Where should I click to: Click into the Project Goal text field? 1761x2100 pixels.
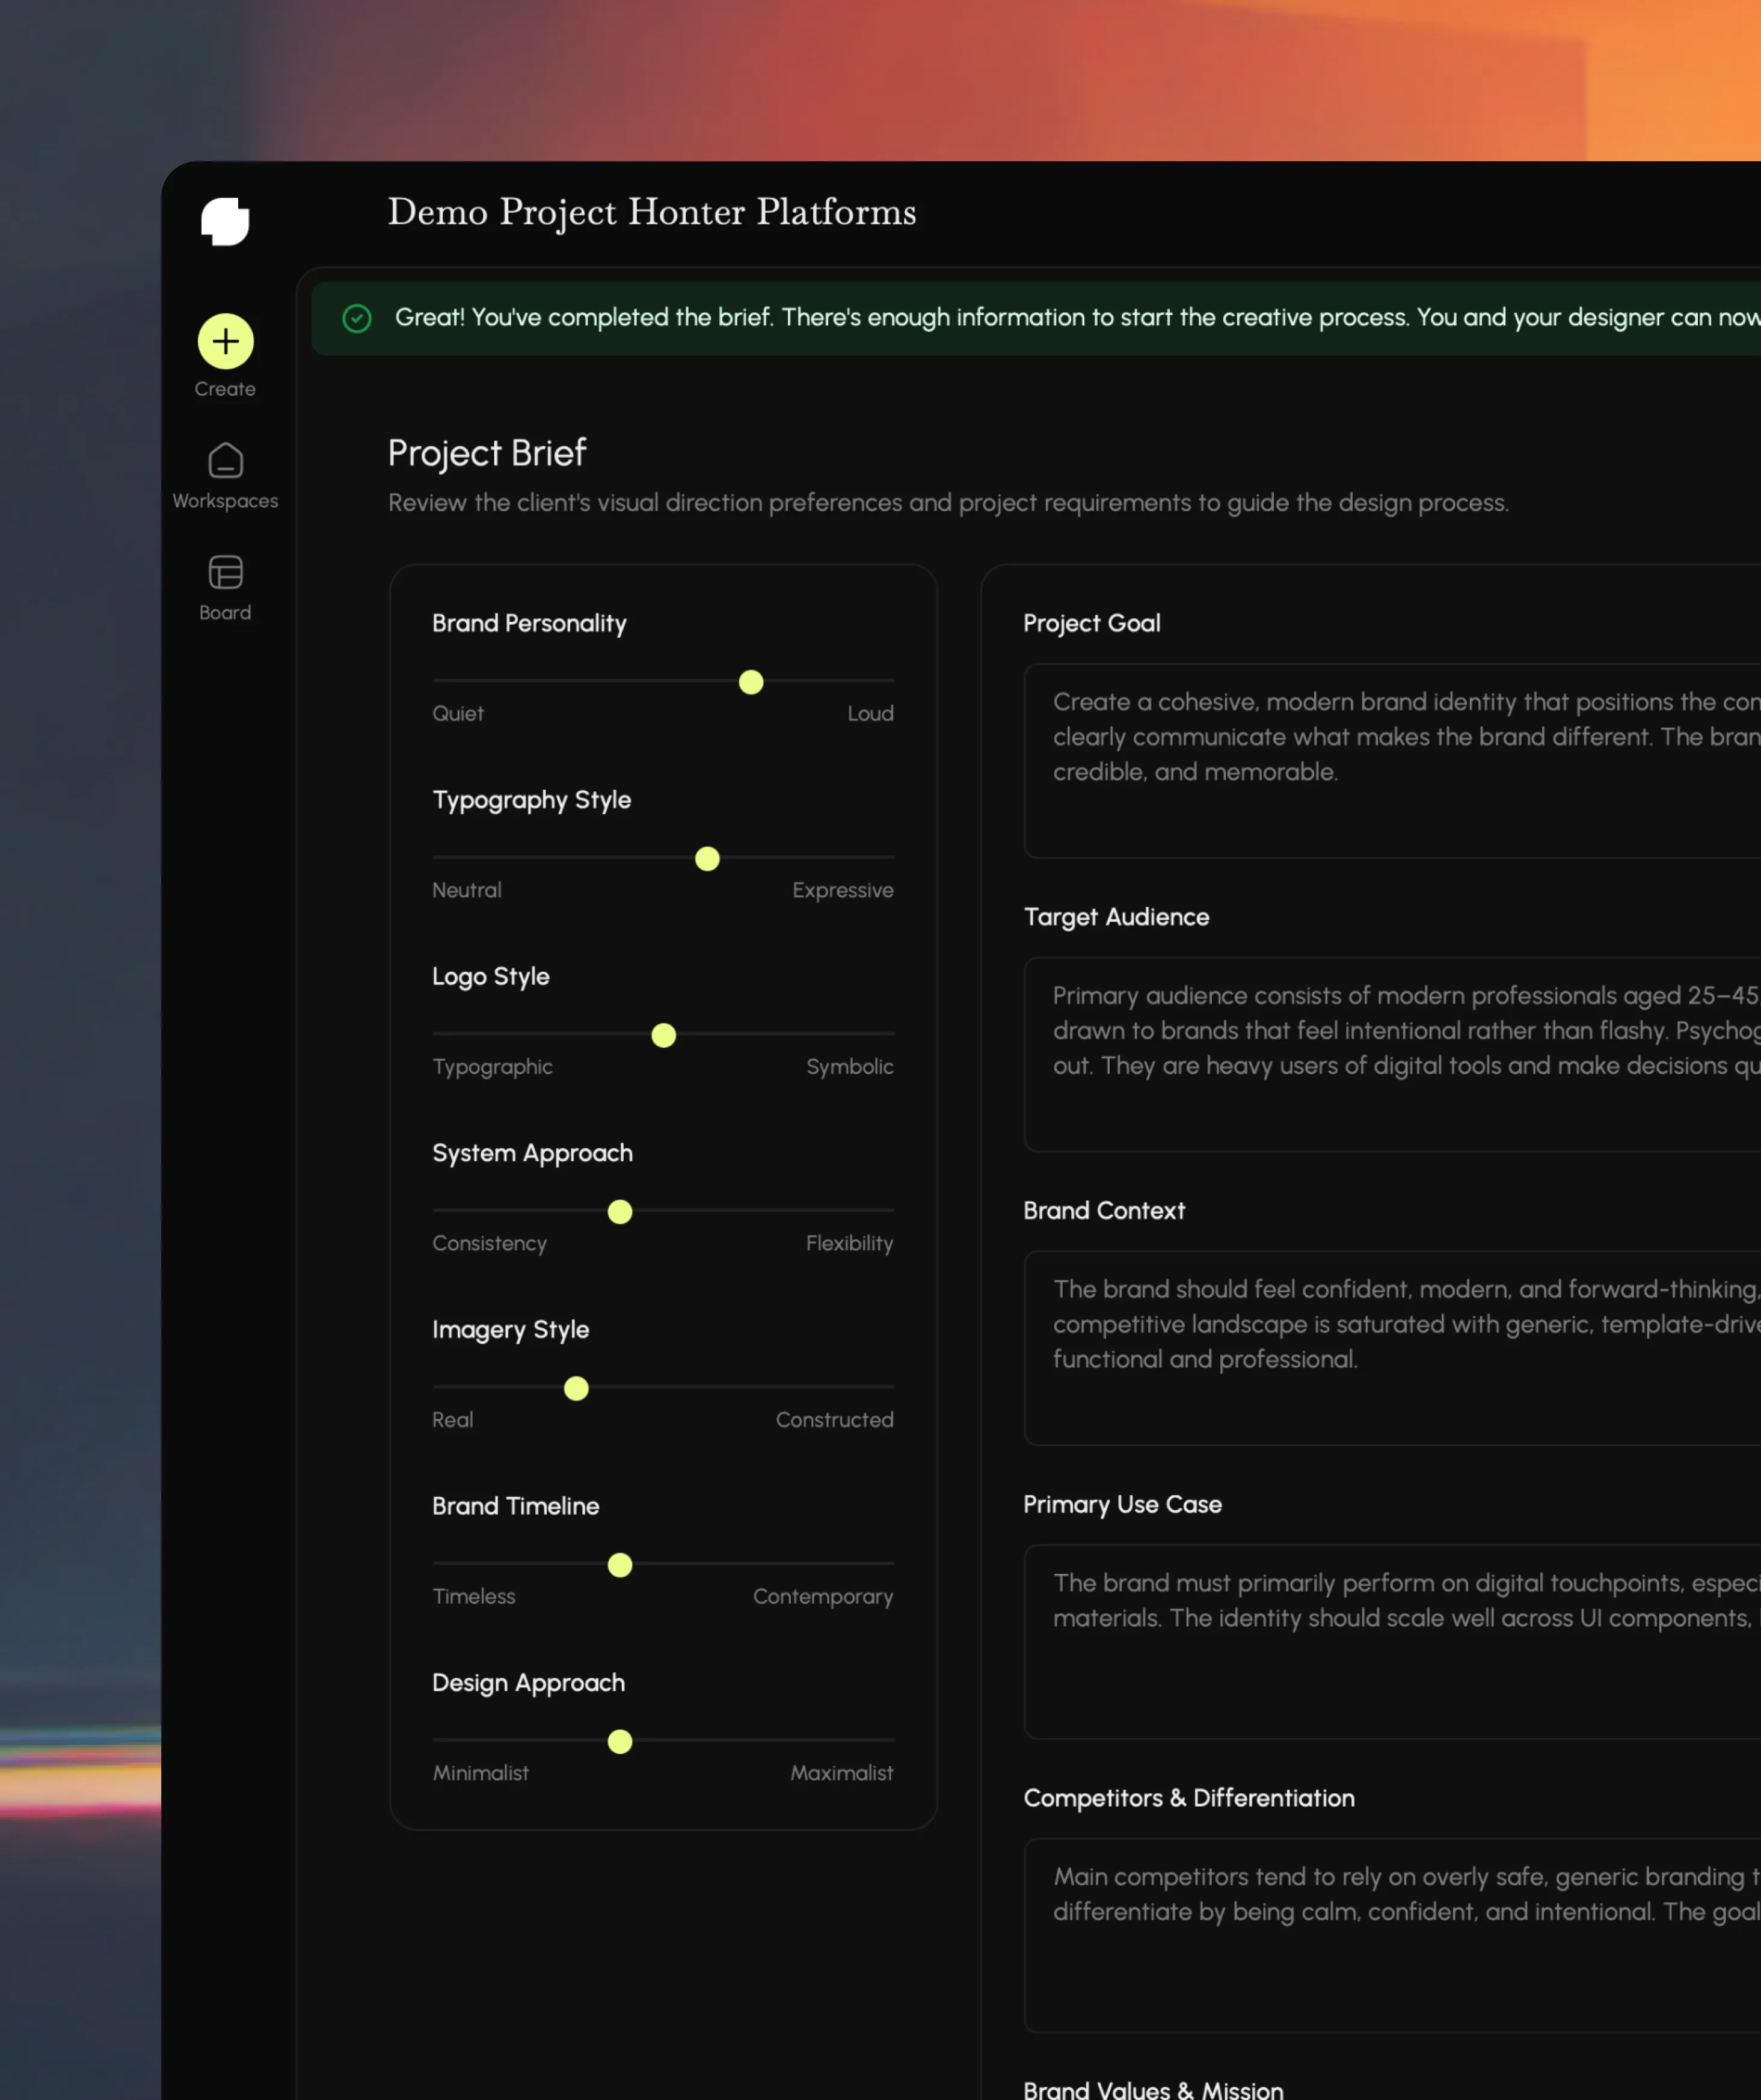(1390, 760)
